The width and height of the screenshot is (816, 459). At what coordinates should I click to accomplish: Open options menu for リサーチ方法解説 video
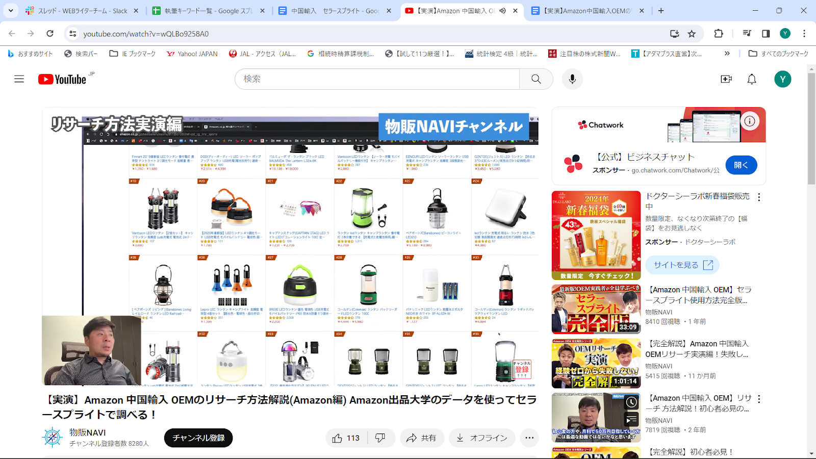pos(759,399)
